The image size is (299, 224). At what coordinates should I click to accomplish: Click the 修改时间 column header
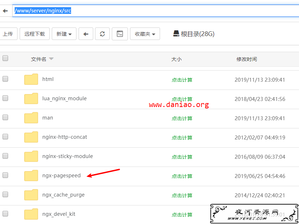pos(247,59)
